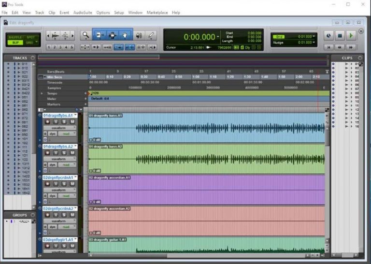
Task: Zoom in horizontally with right arrow
Action: (72, 36)
